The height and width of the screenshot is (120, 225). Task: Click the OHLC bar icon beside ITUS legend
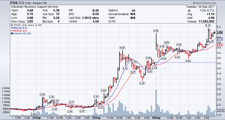tap(12, 25)
